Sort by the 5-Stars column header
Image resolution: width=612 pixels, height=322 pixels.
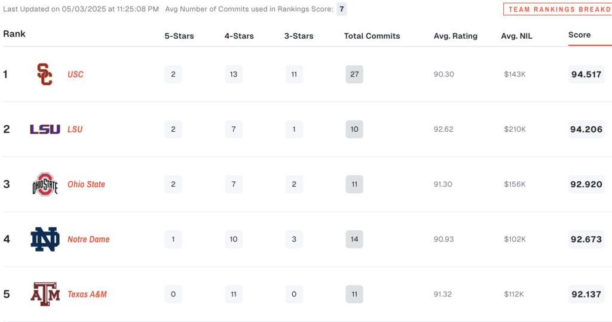pyautogui.click(x=179, y=36)
